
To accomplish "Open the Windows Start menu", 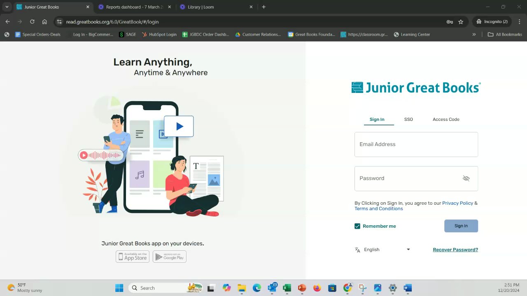I will pyautogui.click(x=119, y=288).
